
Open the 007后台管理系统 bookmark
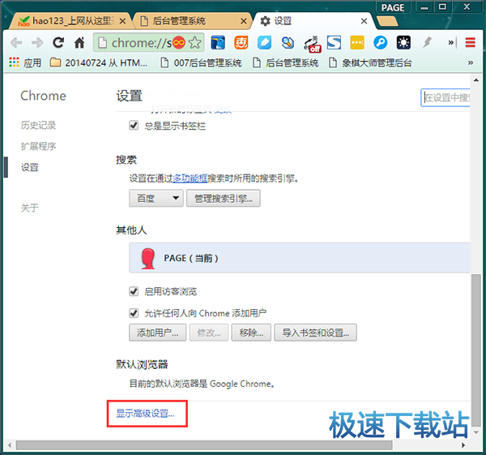[201, 62]
